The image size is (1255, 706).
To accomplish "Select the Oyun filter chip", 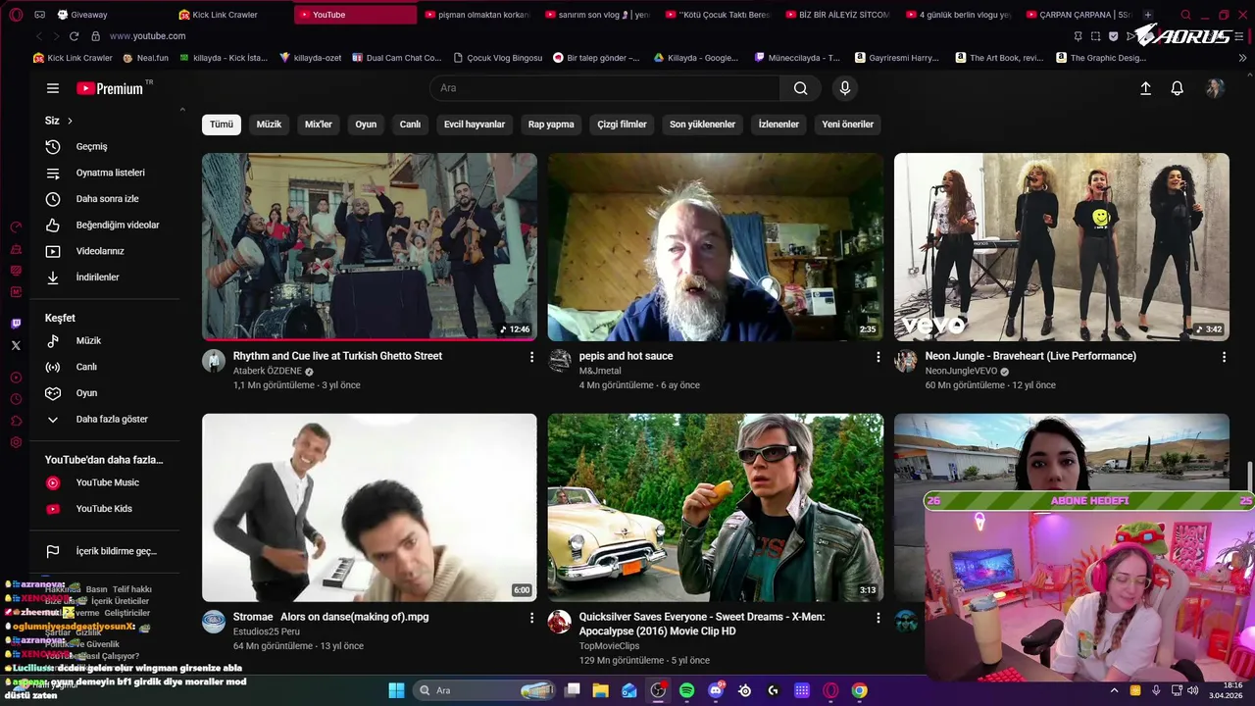I will click(366, 125).
